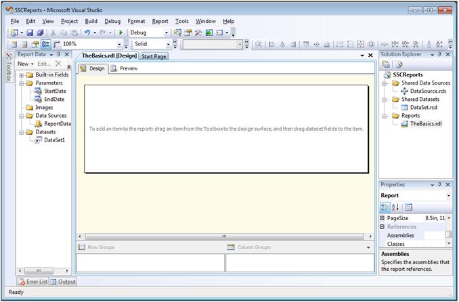
Task: Collapse Shared Data Sources in Solution Explorer
Action: pyautogui.click(x=385, y=83)
